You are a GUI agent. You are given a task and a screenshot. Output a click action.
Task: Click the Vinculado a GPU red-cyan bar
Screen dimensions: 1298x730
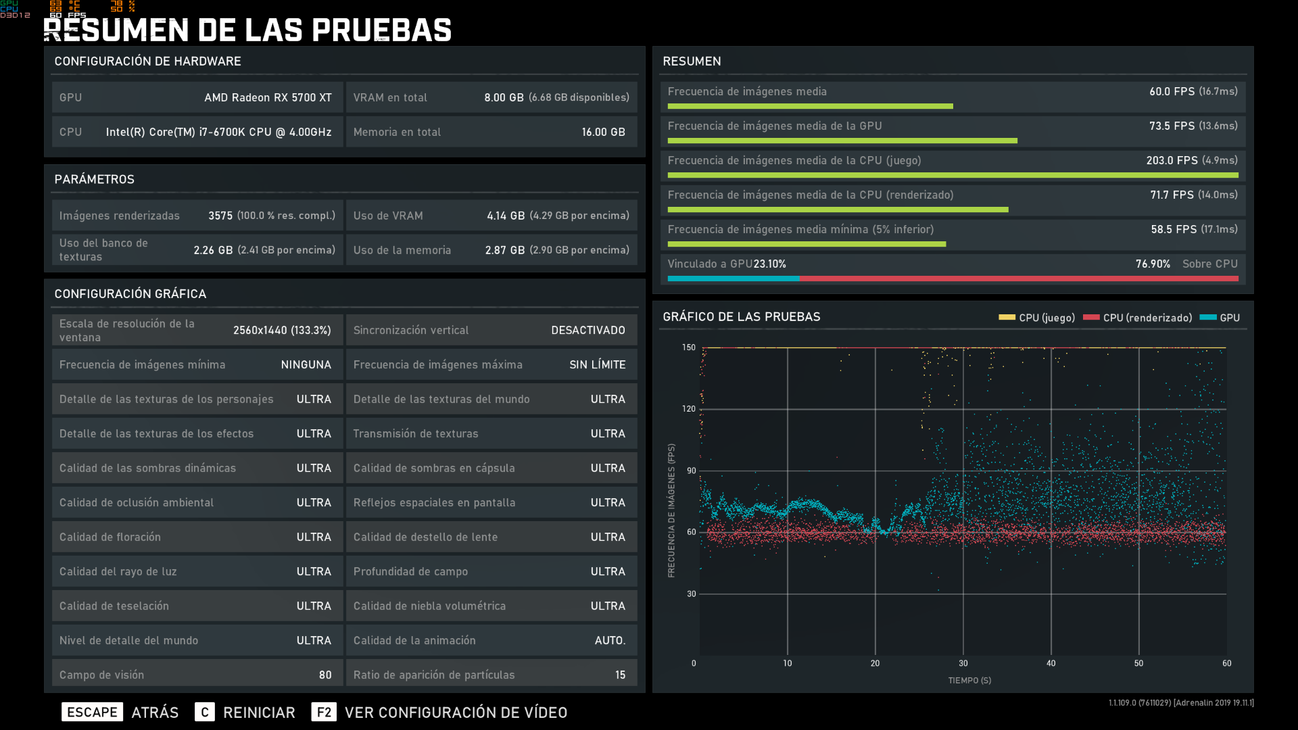[952, 278]
